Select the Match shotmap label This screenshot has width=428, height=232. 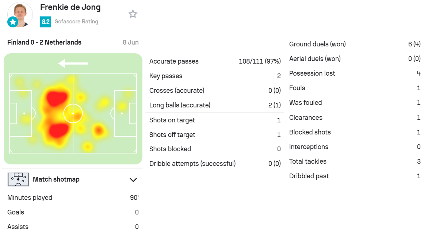click(x=56, y=179)
